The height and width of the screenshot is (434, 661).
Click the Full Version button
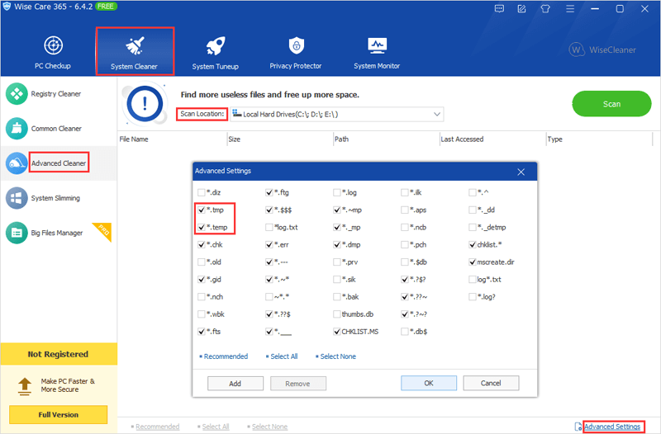(x=58, y=415)
